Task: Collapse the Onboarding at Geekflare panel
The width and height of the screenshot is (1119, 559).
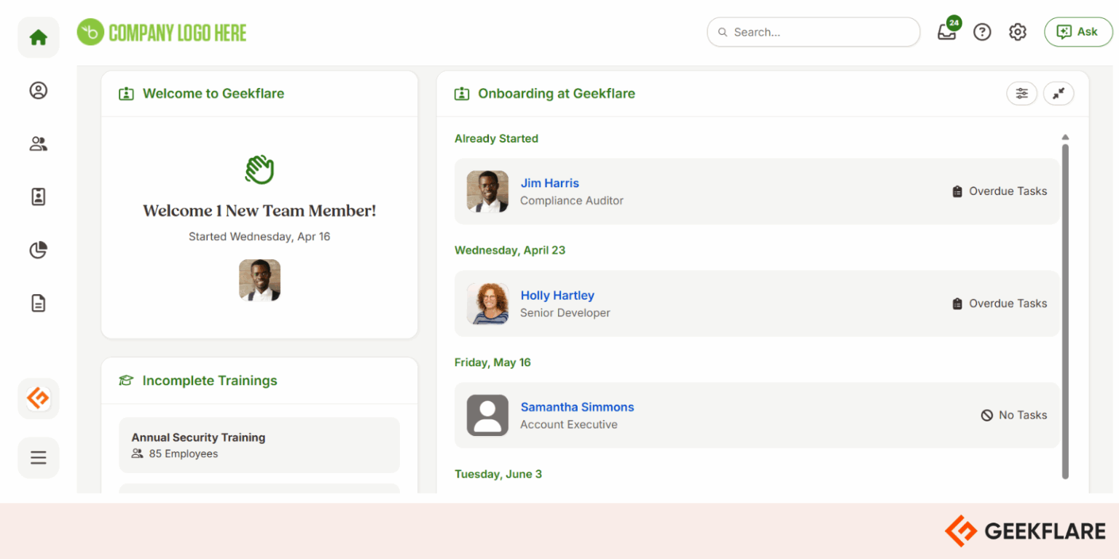Action: pyautogui.click(x=1059, y=93)
